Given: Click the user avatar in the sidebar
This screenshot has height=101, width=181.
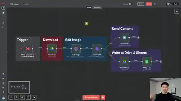Looking at the screenshot, I should [x=3, y=98].
